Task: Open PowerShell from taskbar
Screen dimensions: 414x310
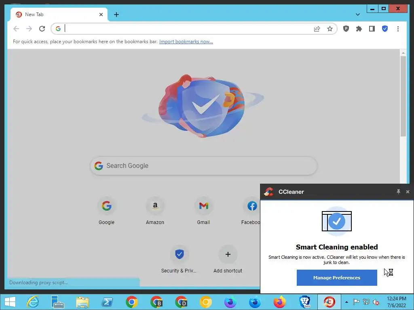Action: tap(107, 302)
